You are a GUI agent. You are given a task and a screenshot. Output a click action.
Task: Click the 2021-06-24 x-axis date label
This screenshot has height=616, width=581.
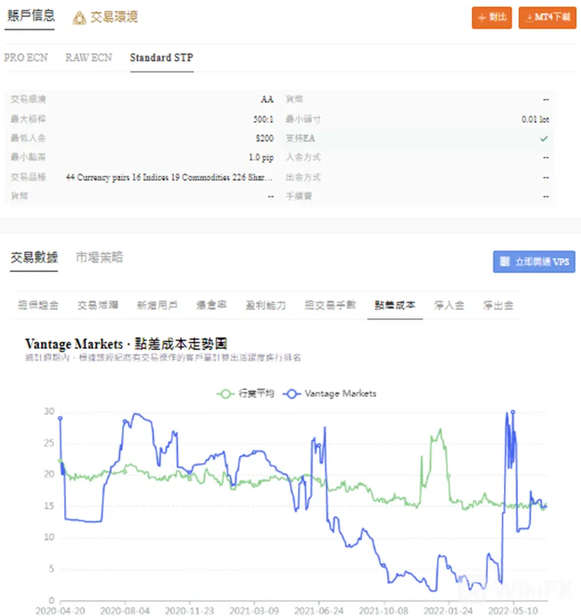pyautogui.click(x=319, y=611)
